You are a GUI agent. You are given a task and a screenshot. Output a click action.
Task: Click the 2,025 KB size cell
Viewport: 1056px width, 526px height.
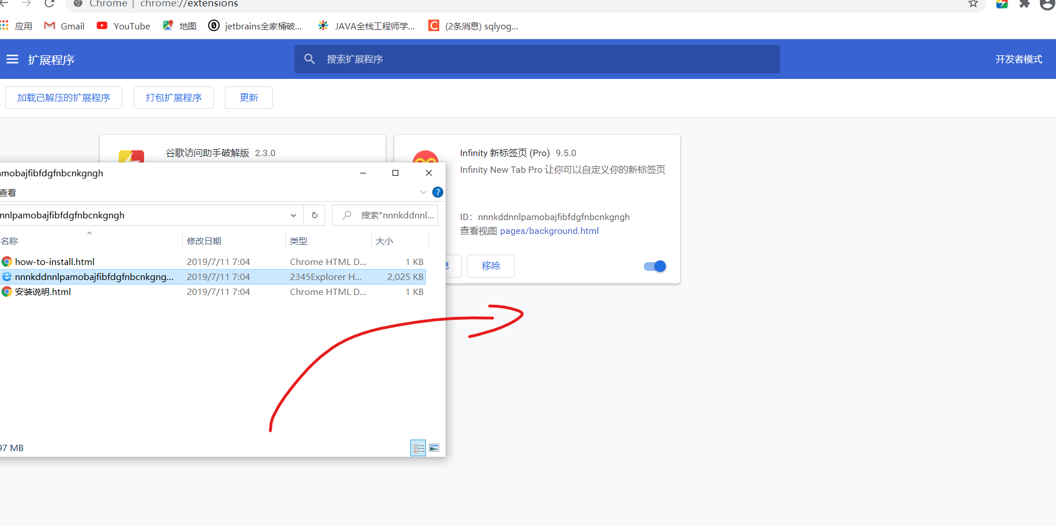coord(405,277)
